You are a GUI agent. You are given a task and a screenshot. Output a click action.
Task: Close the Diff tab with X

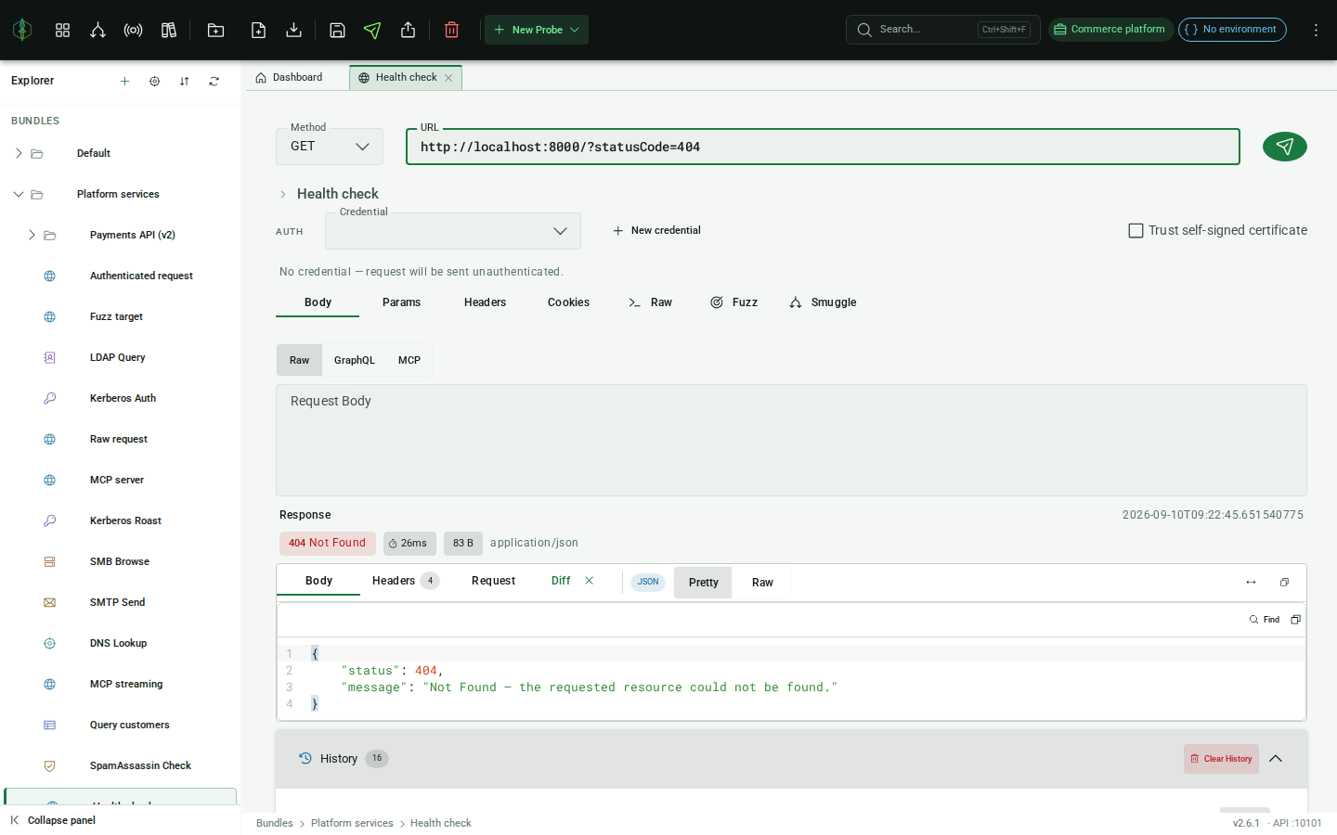point(589,581)
